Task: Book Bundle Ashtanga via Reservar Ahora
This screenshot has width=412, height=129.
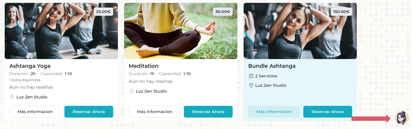Action: pyautogui.click(x=328, y=112)
